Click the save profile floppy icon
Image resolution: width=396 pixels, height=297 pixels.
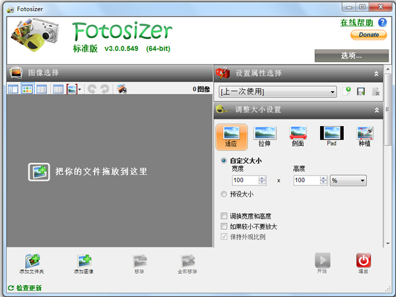pos(361,91)
